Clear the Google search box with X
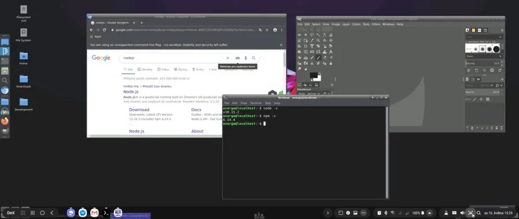519x219 pixels. (x=227, y=58)
